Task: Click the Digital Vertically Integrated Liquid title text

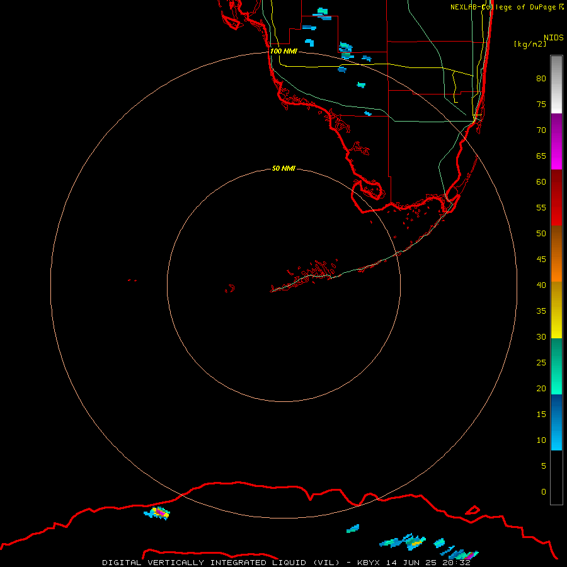Action: coord(221,563)
